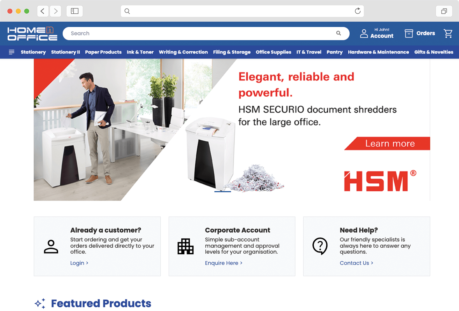The height and width of the screenshot is (311, 459).
Task: Open the Paper Products category
Action: tap(103, 52)
